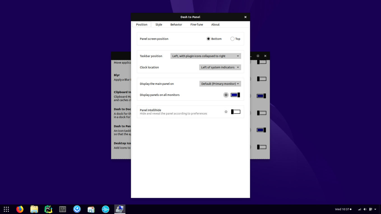Switch to the Fine-Tune tab
The image size is (381, 214).
tap(197, 25)
